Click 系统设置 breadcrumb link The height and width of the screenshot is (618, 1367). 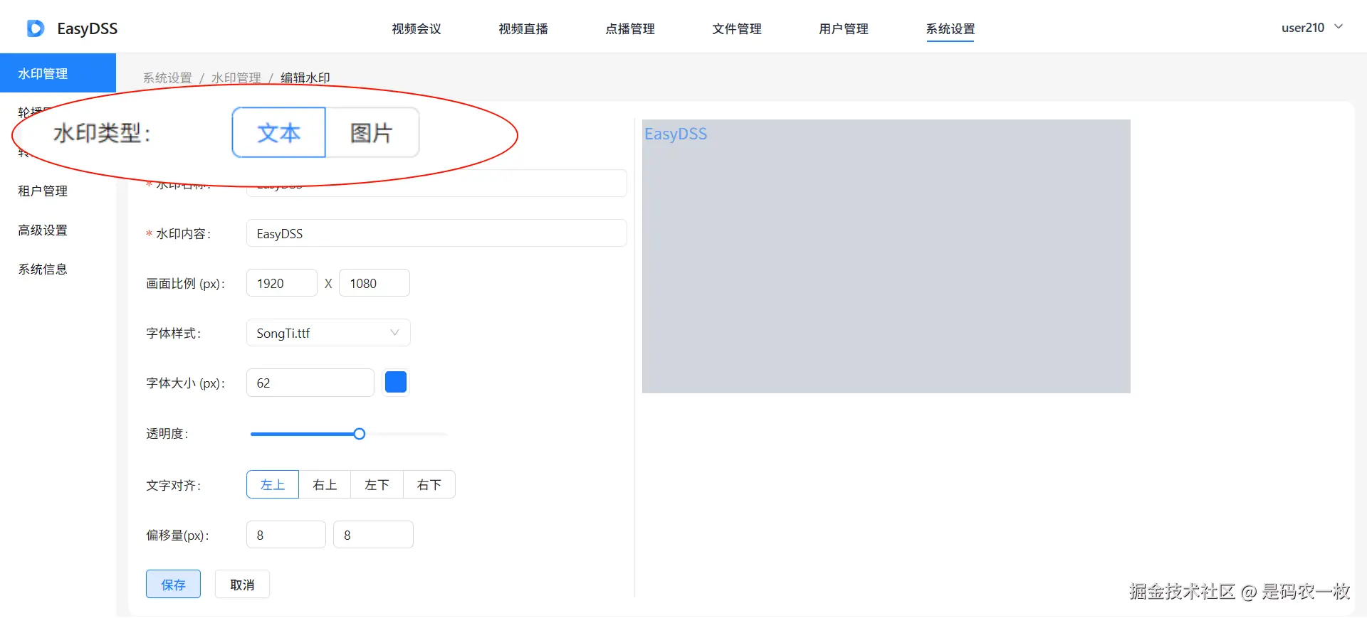(x=167, y=78)
